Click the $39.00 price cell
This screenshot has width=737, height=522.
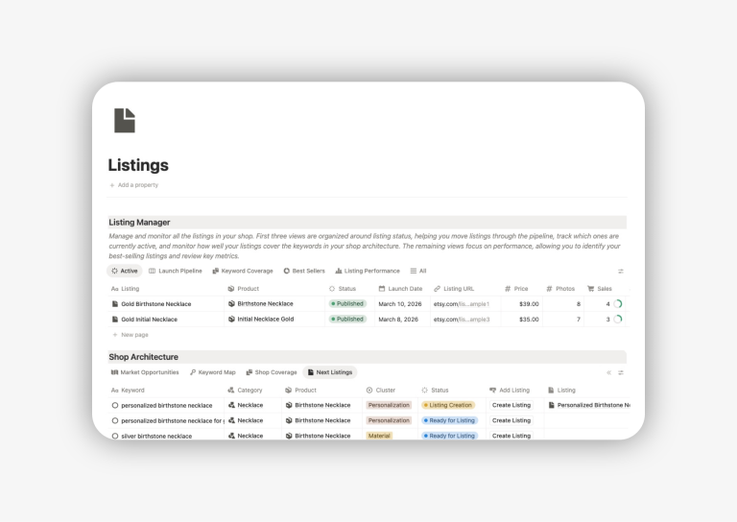(529, 304)
